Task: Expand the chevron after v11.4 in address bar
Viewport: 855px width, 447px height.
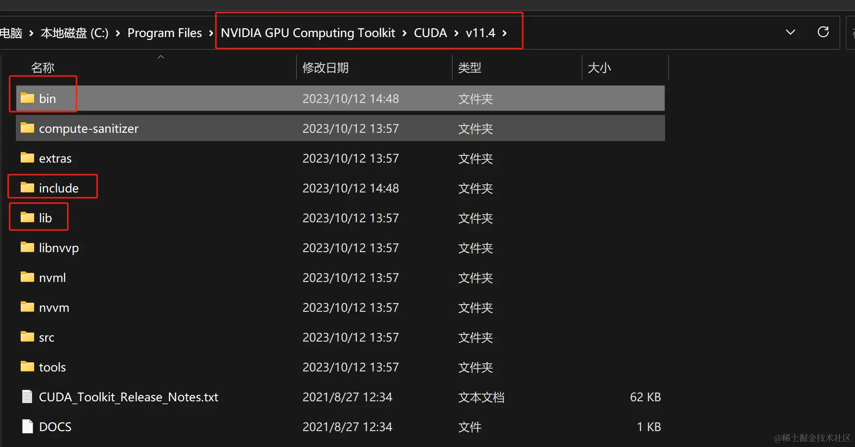Action: click(504, 33)
